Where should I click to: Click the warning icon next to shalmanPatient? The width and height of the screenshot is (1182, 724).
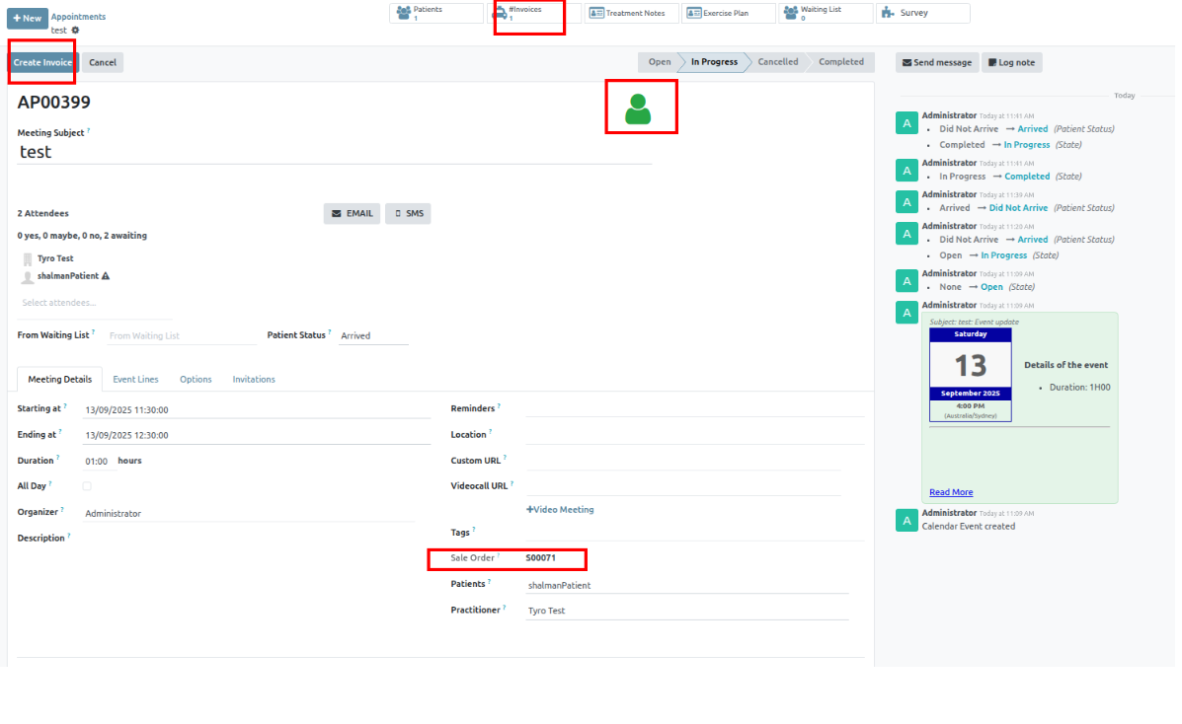pyautogui.click(x=106, y=276)
